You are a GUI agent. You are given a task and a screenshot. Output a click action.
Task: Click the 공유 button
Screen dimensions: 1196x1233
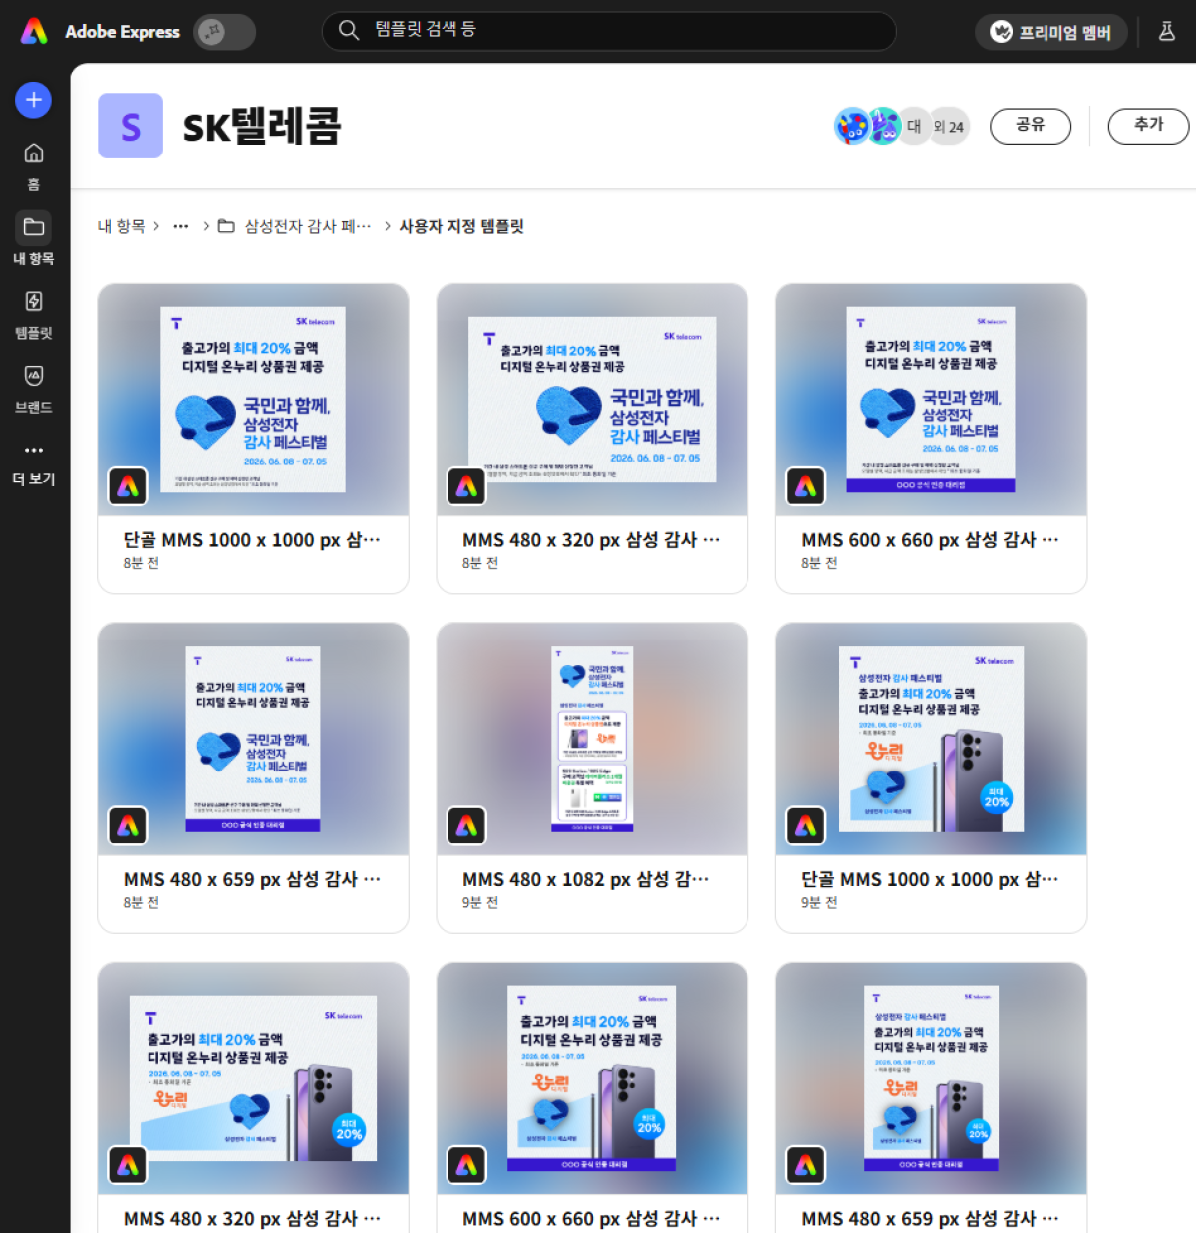[x=1031, y=126]
